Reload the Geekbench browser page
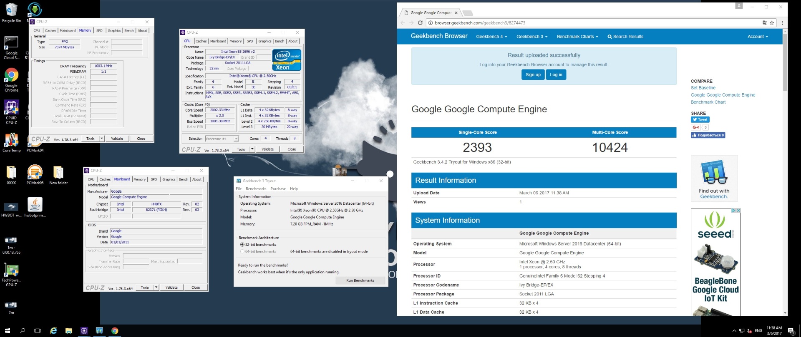The image size is (801, 337). [421, 23]
